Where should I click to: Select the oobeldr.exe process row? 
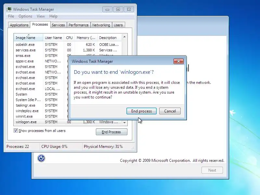click(68, 45)
